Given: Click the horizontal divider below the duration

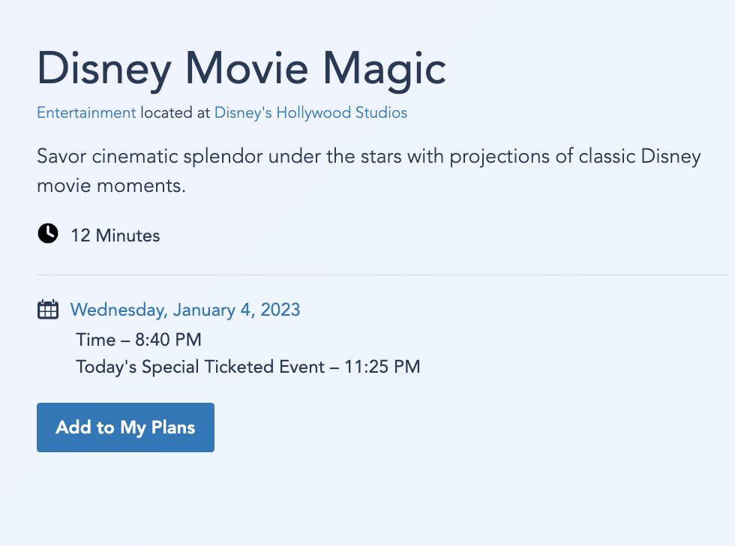Looking at the screenshot, I should pos(382,275).
